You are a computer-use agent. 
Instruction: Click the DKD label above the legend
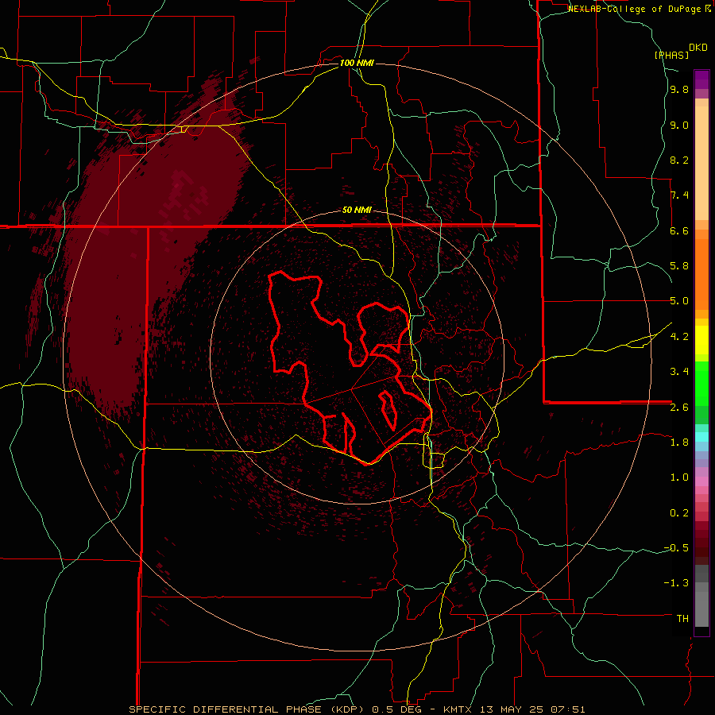(698, 48)
